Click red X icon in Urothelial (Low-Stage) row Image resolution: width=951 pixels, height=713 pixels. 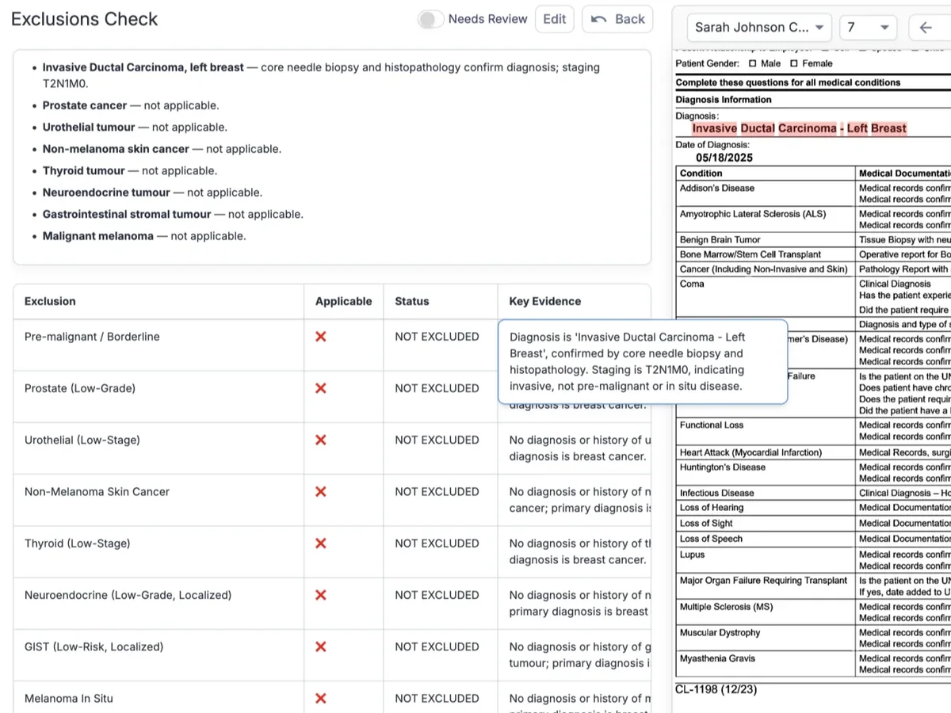click(321, 440)
